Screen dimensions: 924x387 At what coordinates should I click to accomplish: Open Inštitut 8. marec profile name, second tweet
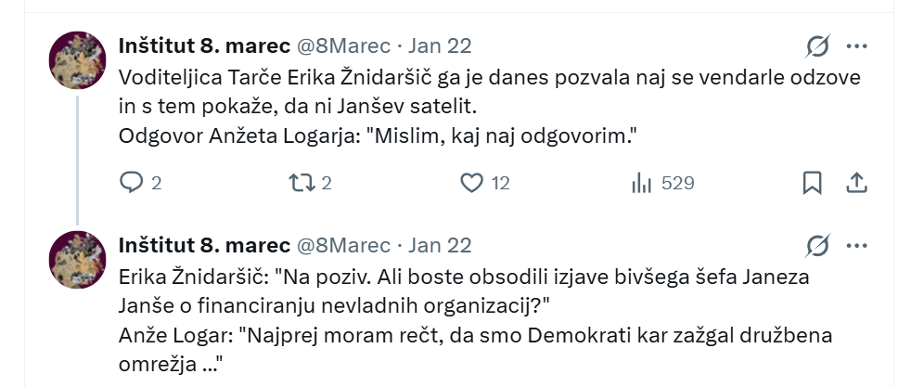204,245
